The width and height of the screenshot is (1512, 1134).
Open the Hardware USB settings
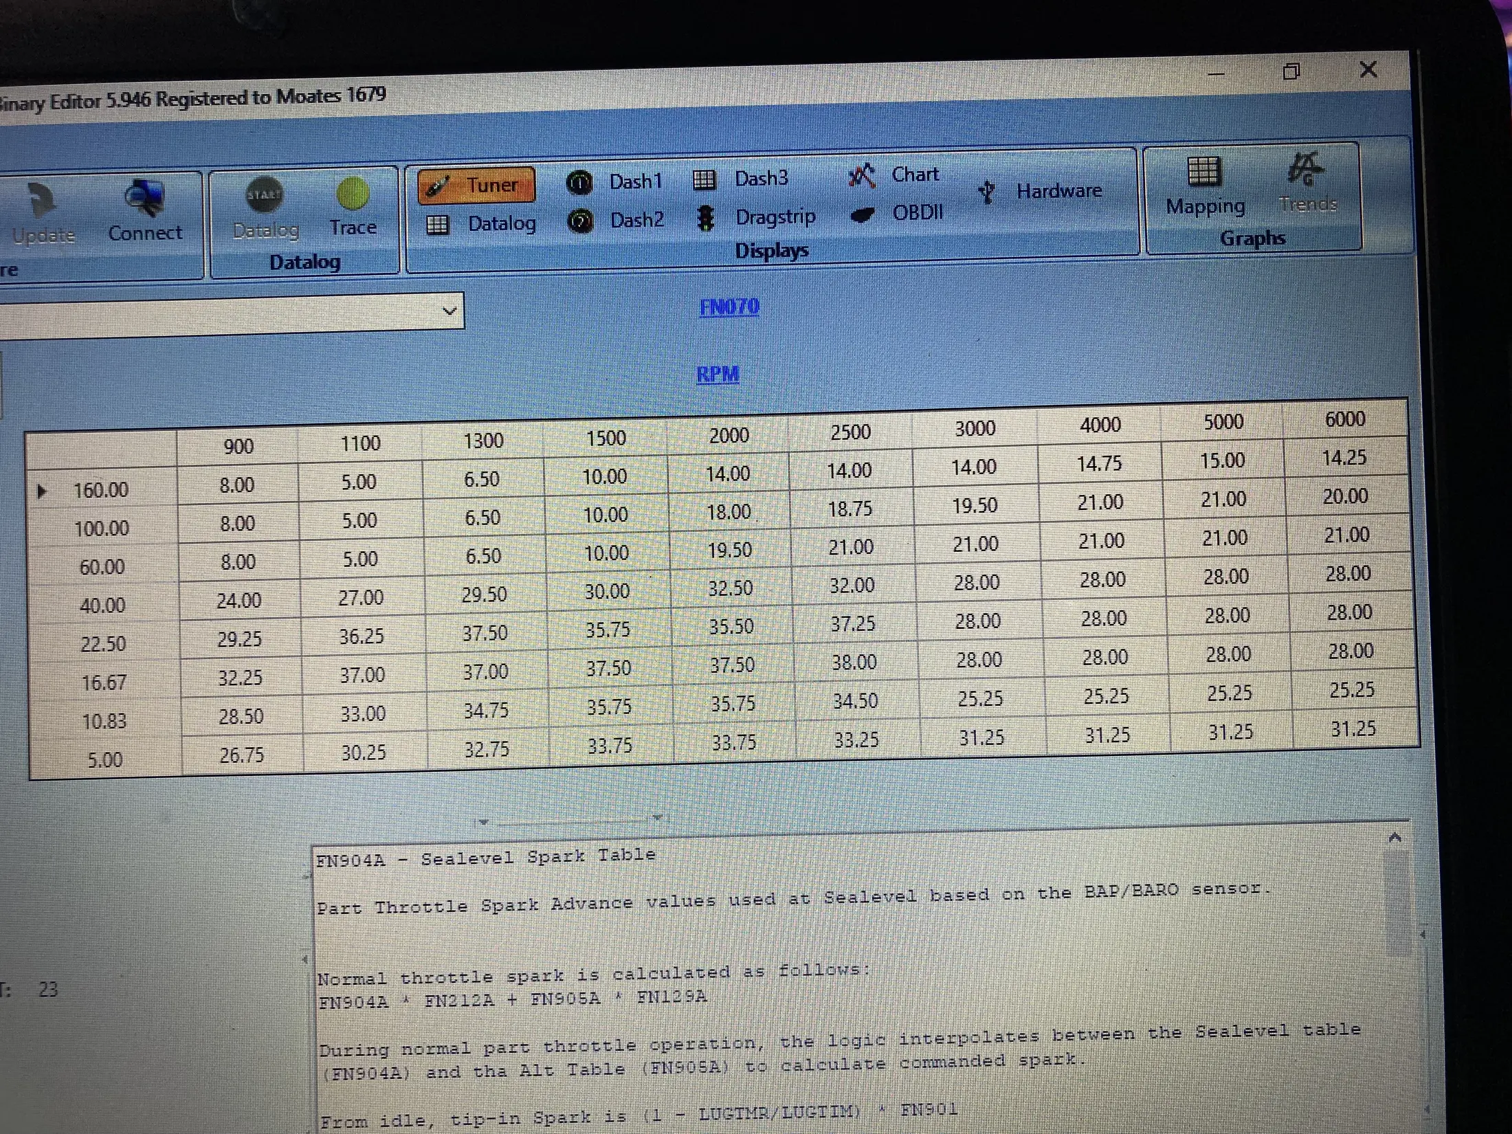[x=1041, y=190]
